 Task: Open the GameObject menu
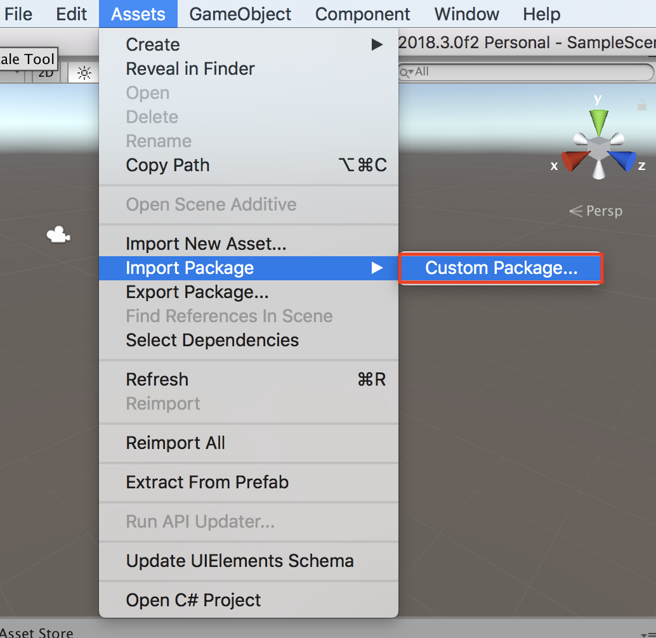pos(240,14)
